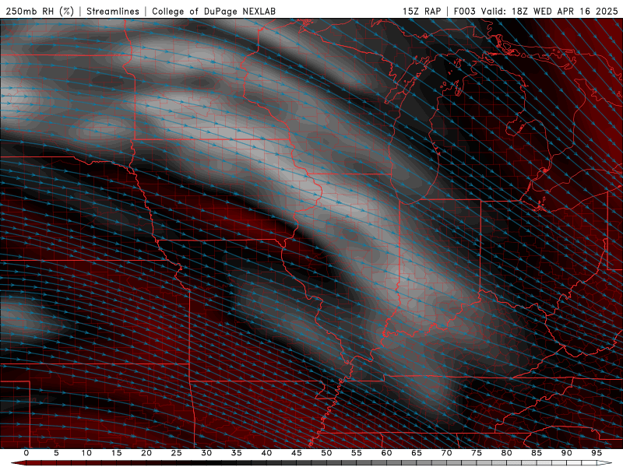
Task: Select the colorbar tick label "35"
Action: click(x=237, y=453)
